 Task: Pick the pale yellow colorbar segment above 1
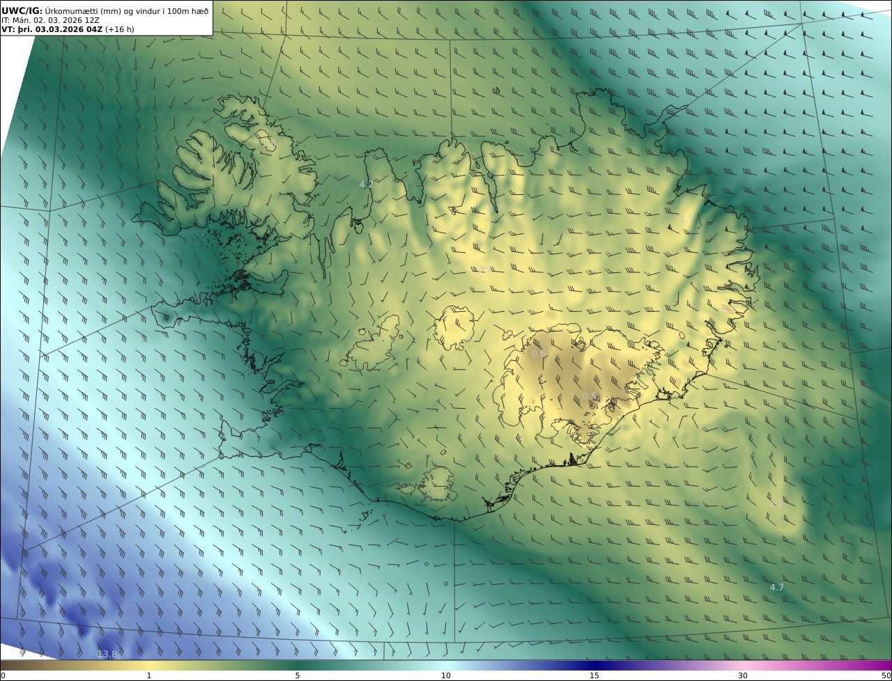[148, 665]
